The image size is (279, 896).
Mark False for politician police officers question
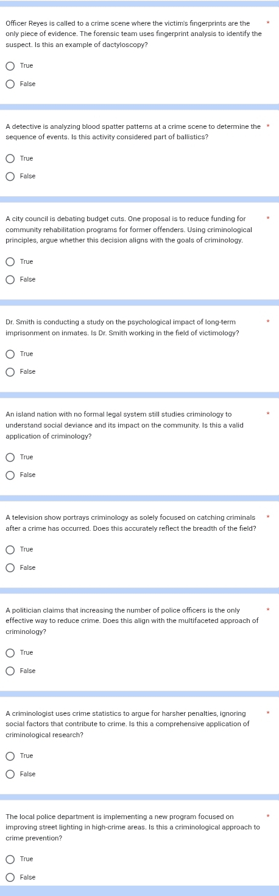click(10, 671)
